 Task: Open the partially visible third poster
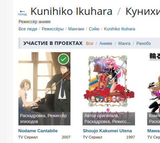pos(154,89)
